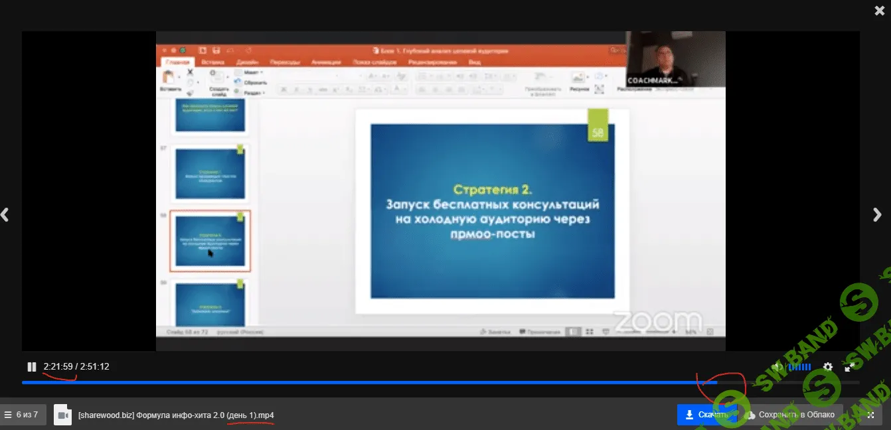Click the presenter webcam thumbnail
891x430 pixels.
(675, 58)
